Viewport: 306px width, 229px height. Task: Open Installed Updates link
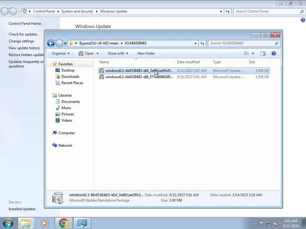22,209
